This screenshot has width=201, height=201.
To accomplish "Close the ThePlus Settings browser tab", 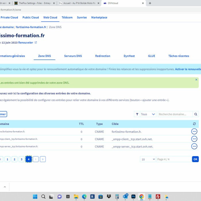I will click(x=54, y=3).
